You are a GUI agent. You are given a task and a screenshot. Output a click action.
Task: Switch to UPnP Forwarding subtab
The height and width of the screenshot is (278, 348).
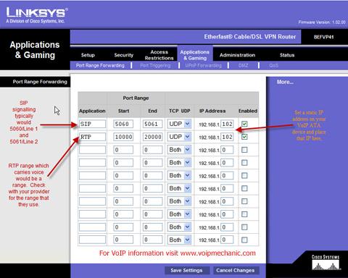point(203,66)
